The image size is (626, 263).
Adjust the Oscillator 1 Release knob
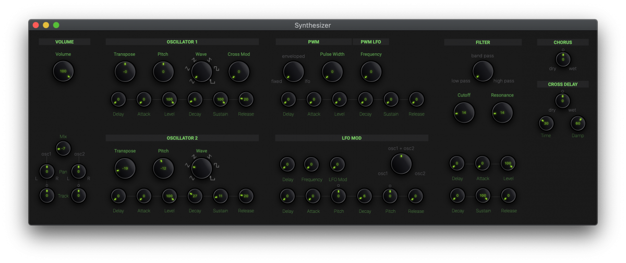(246, 99)
